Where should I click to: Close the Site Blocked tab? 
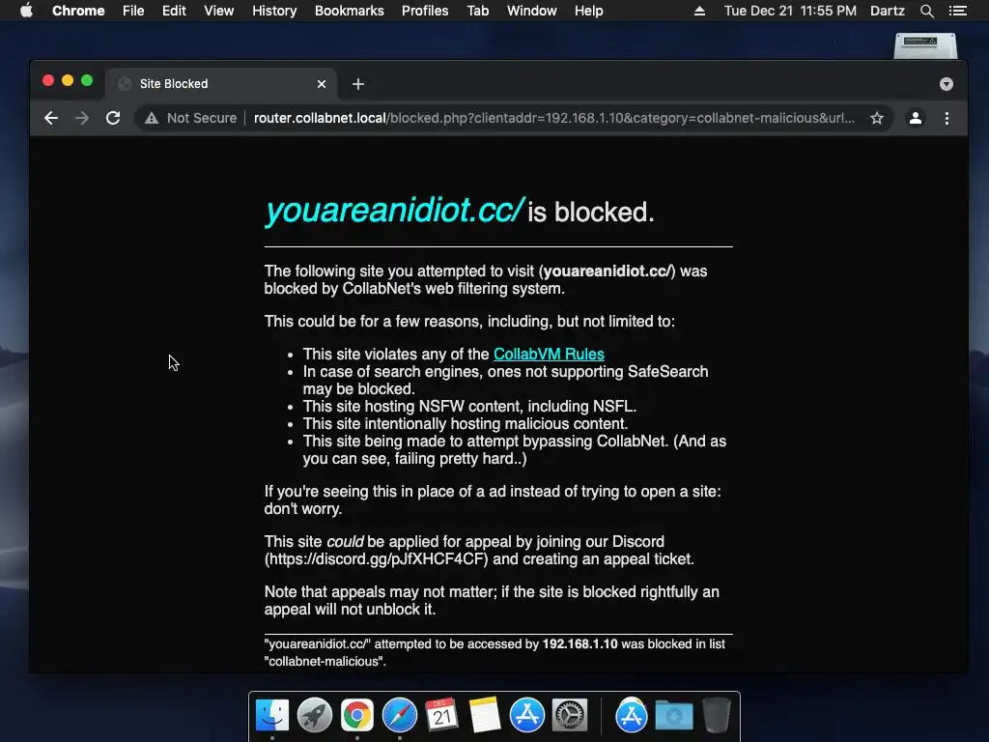point(322,84)
